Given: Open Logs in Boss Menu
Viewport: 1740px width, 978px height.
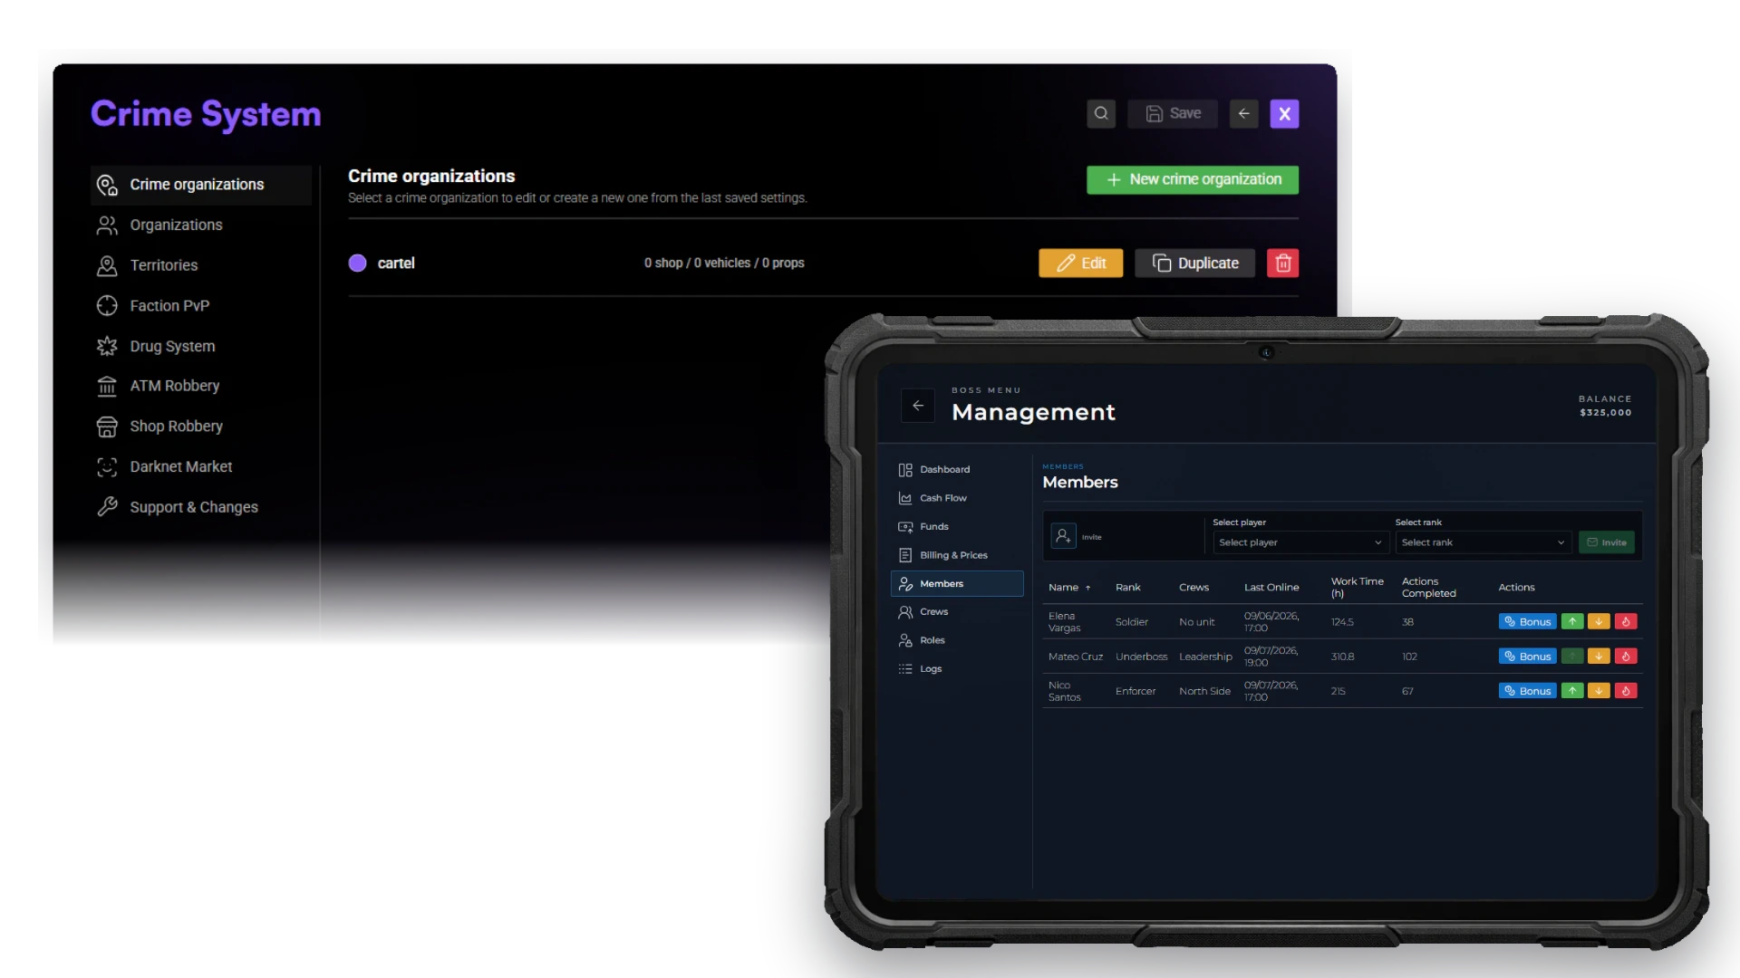Looking at the screenshot, I should (957, 669).
